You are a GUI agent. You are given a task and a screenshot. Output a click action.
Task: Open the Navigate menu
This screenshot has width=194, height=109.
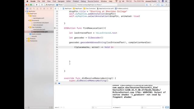click(x=61, y=1)
